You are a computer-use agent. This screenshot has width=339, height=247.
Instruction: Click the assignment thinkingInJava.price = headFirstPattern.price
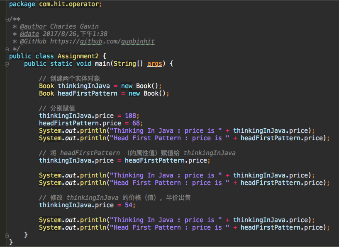124,160
